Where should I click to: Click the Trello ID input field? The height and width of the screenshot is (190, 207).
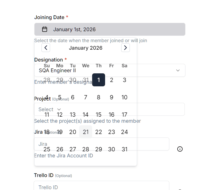click(102, 185)
